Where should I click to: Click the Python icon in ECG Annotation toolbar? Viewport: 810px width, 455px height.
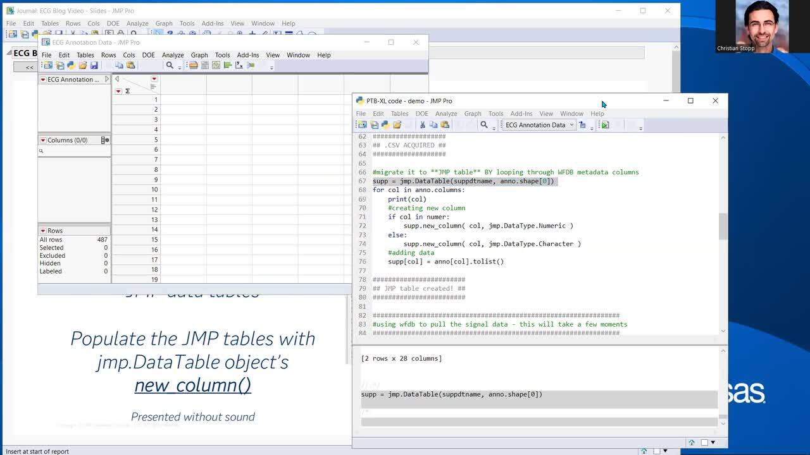click(x=71, y=66)
